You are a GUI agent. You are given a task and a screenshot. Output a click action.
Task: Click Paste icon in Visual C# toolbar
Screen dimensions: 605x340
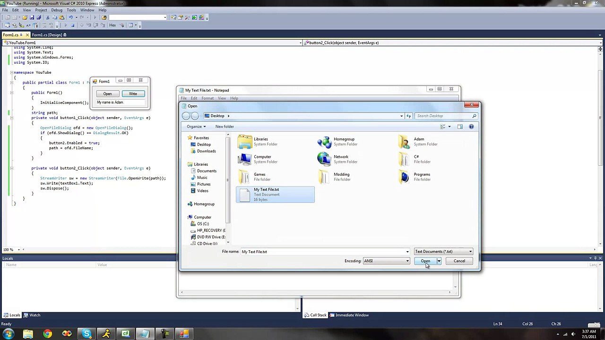(61, 17)
